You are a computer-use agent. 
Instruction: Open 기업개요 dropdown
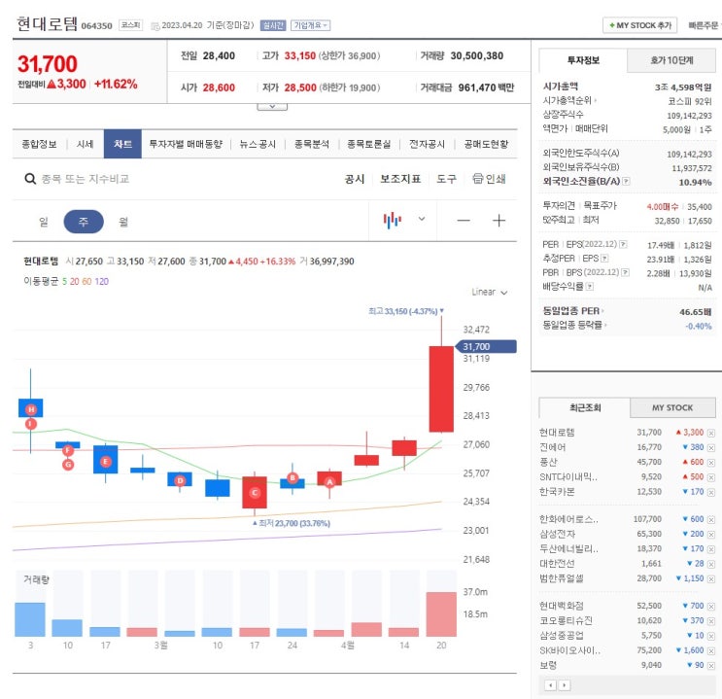pos(310,25)
